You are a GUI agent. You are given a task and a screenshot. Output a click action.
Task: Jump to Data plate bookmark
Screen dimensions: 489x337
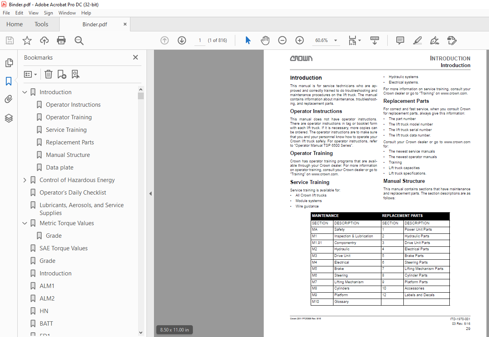(59, 168)
